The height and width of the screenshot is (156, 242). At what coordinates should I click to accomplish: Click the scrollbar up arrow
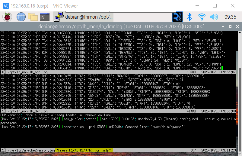[240, 32]
